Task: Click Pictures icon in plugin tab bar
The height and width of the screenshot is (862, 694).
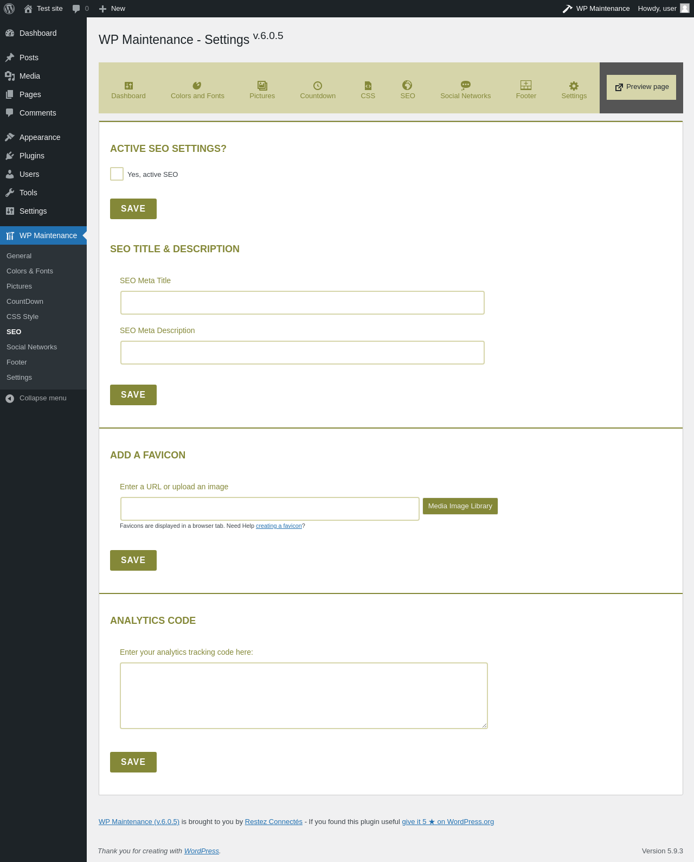Action: (x=262, y=85)
